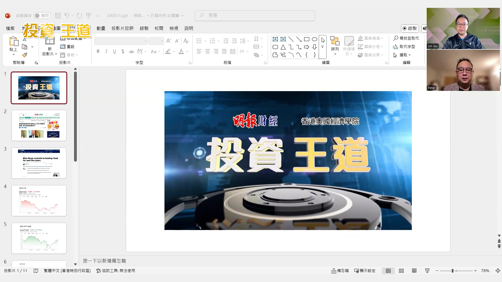Image resolution: width=502 pixels, height=282 pixels.
Task: Click the Notes button in status bar
Action: coord(340,271)
